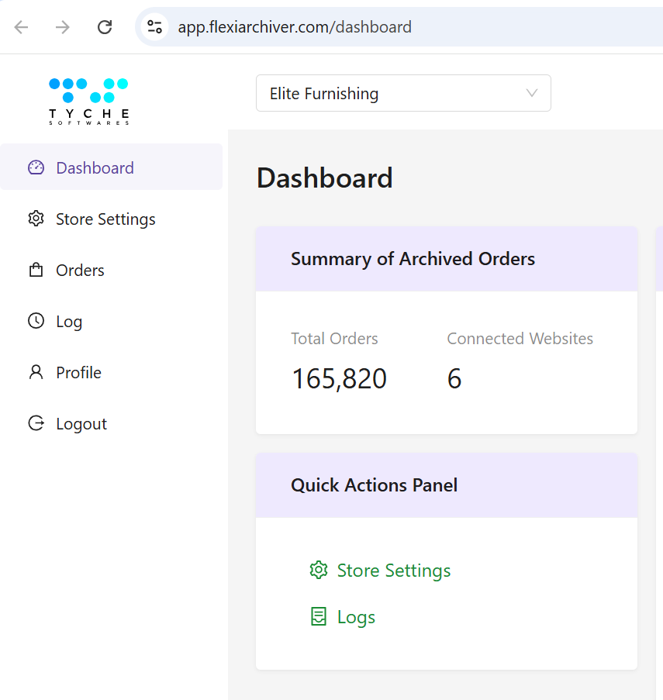Select the Profile person icon
Viewport: 663px width, 700px height.
tap(36, 372)
